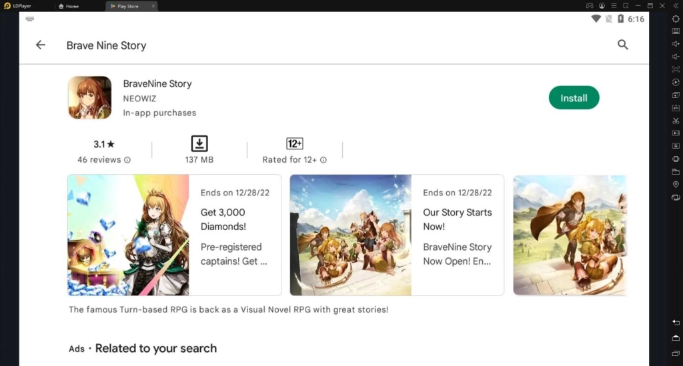Click the Wi-Fi status icon

click(596, 19)
